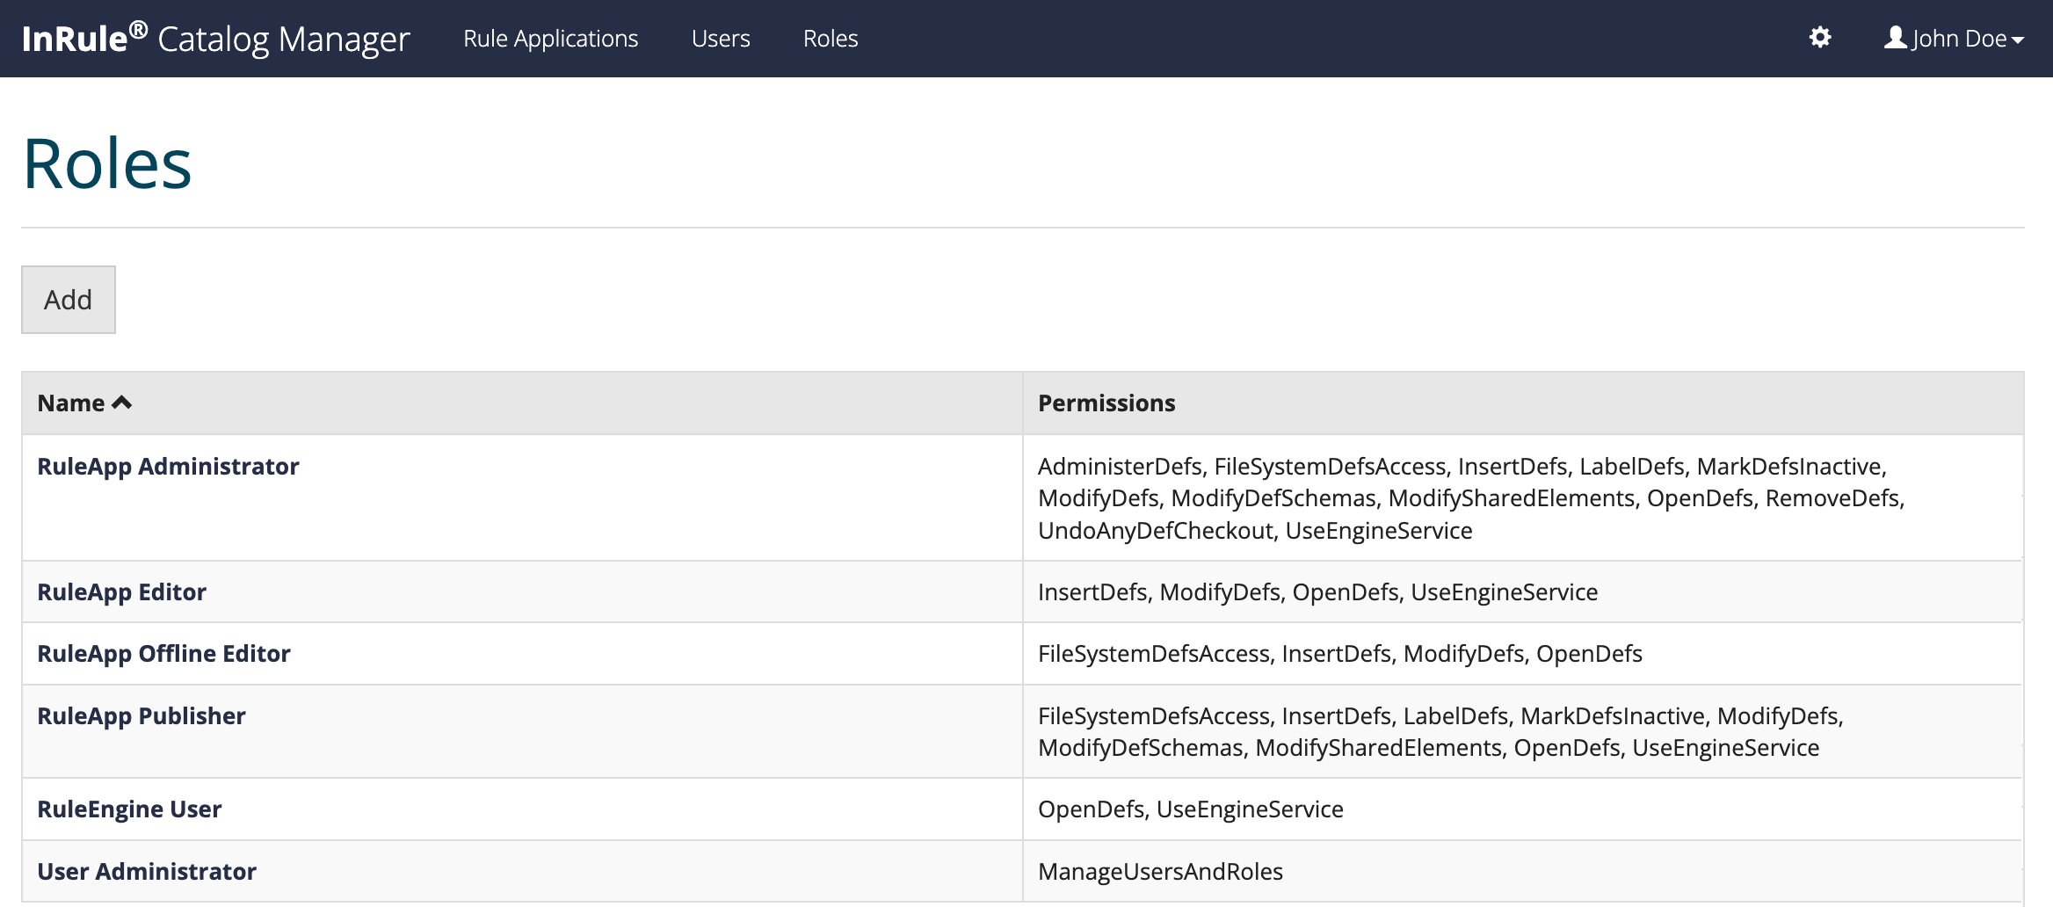Screen dimensions: 2053x907
Task: Click the user profile silhouette icon
Action: click(x=1895, y=38)
